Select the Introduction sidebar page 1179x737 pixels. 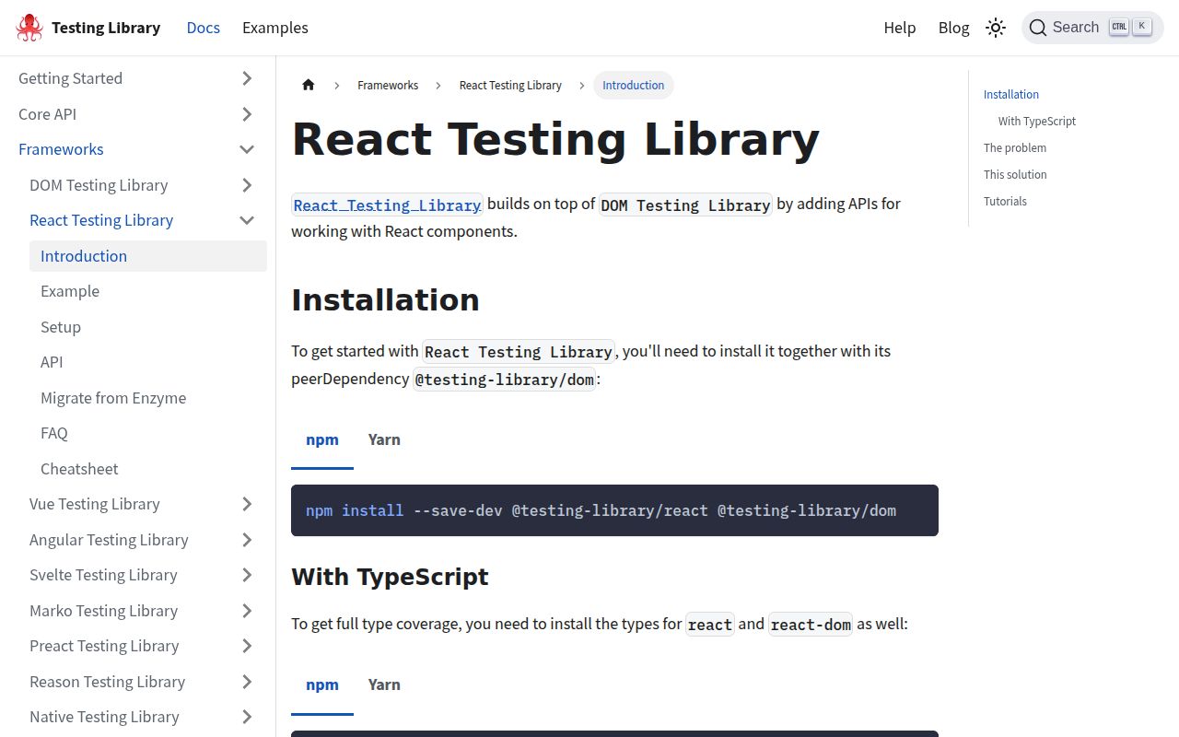coord(148,256)
